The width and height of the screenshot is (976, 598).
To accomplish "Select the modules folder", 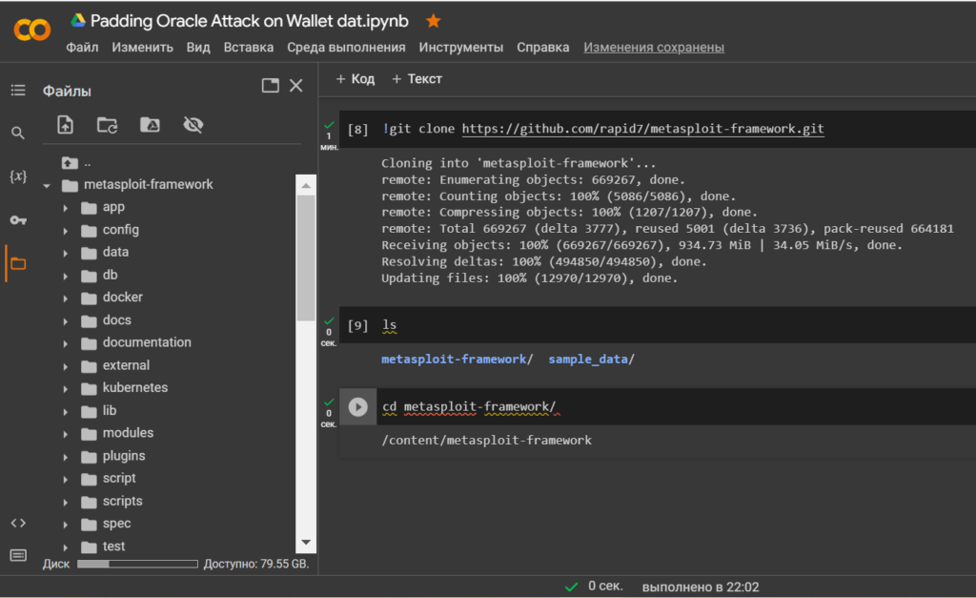I will point(128,433).
